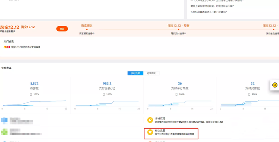This screenshot has height=142, width=279.
Task: Click the visitor count 5,872
Action: click(34, 84)
